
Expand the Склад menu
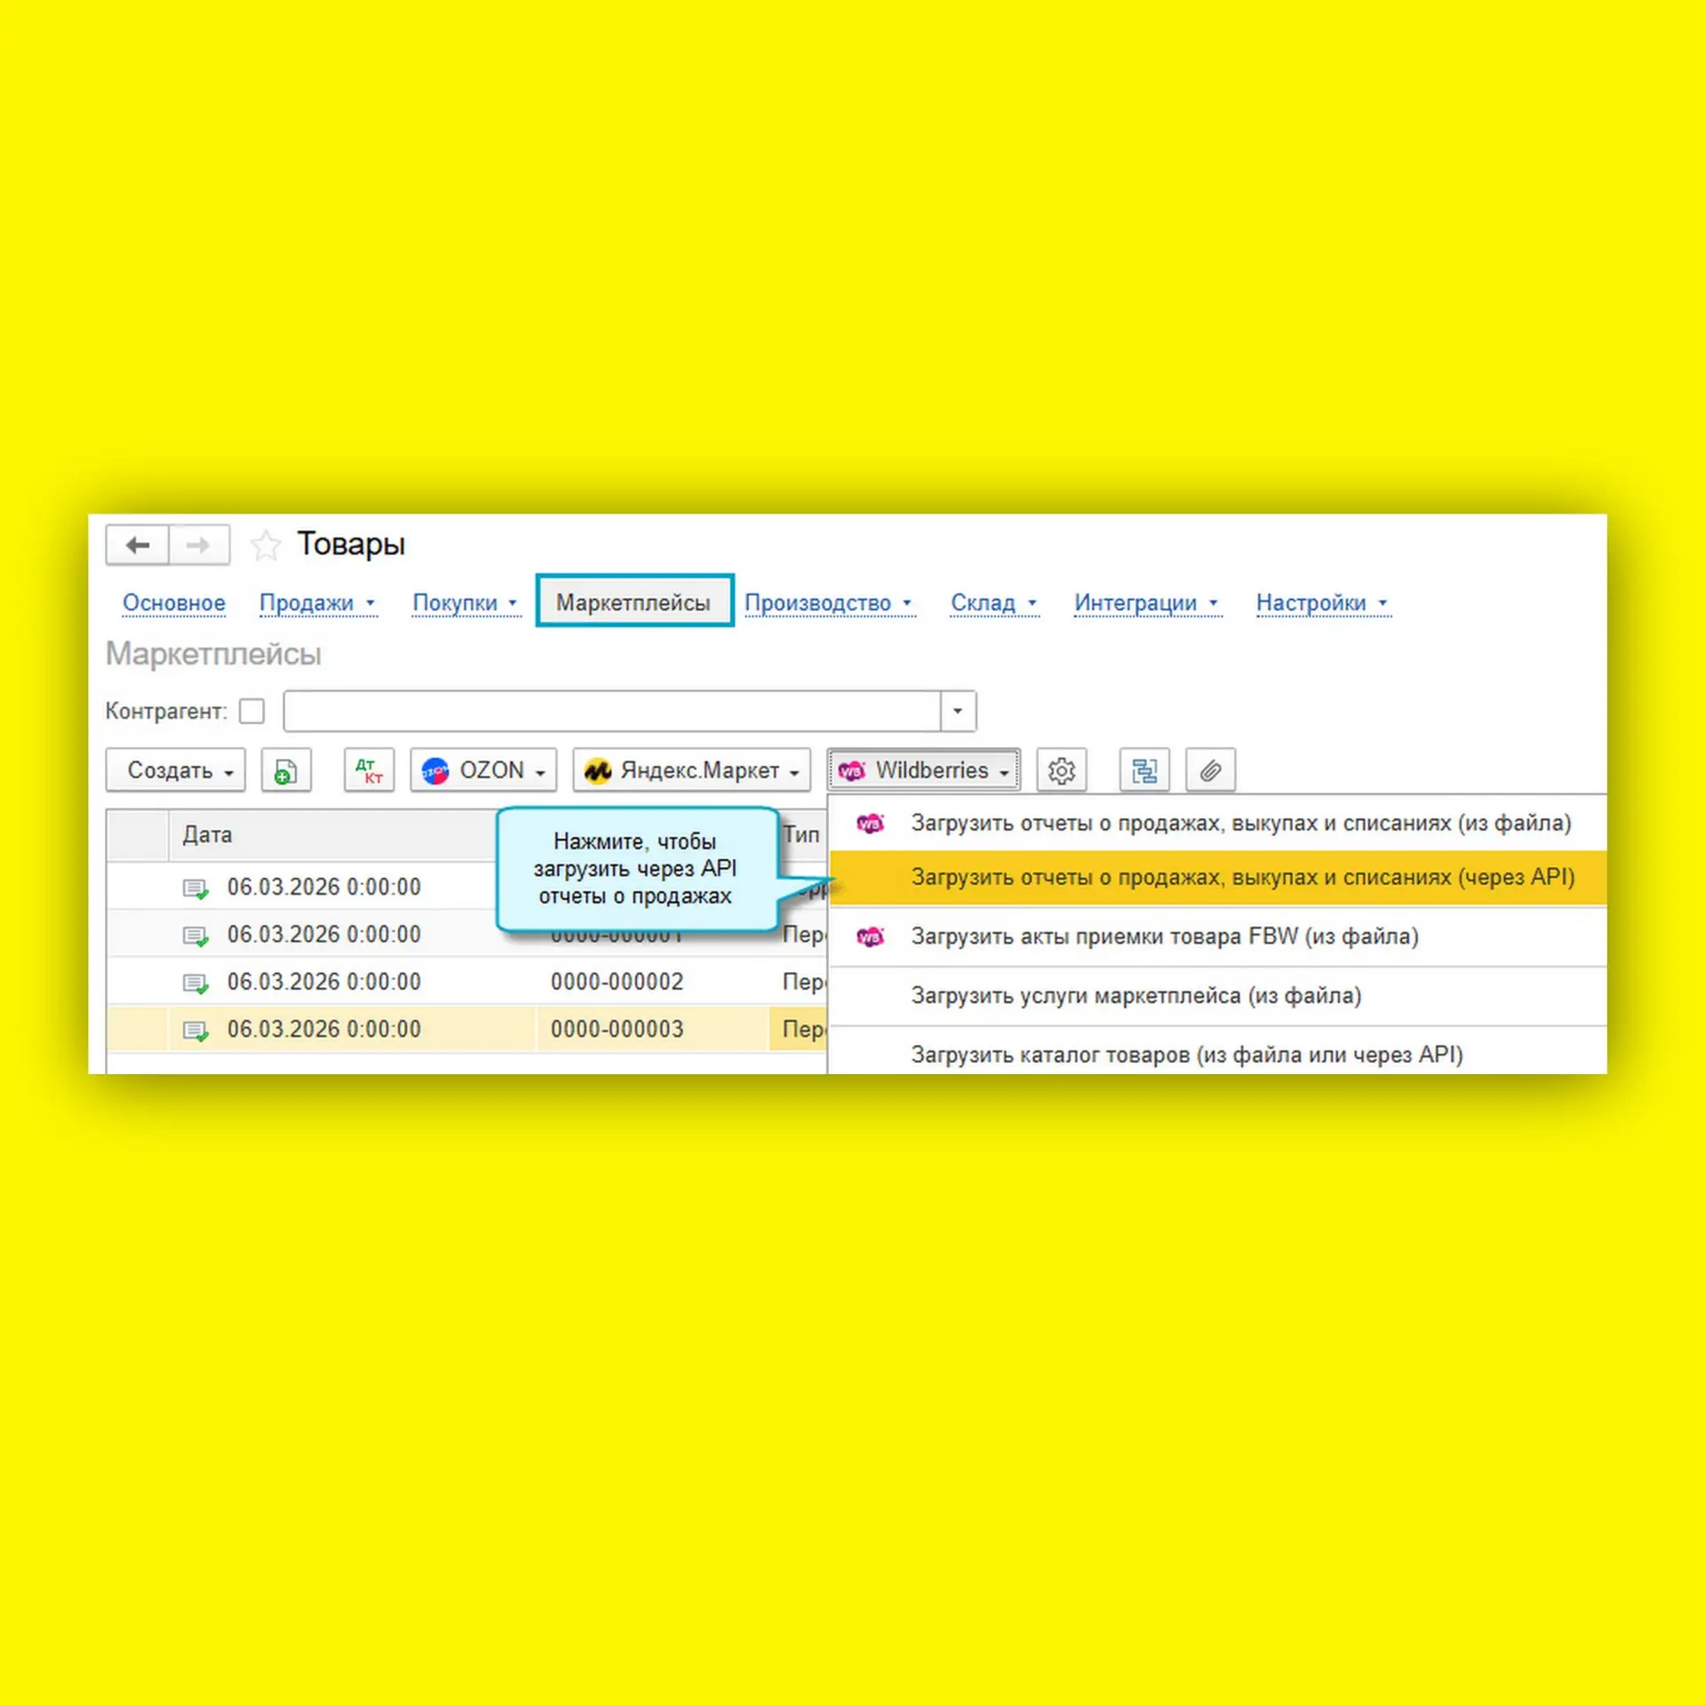tap(994, 603)
